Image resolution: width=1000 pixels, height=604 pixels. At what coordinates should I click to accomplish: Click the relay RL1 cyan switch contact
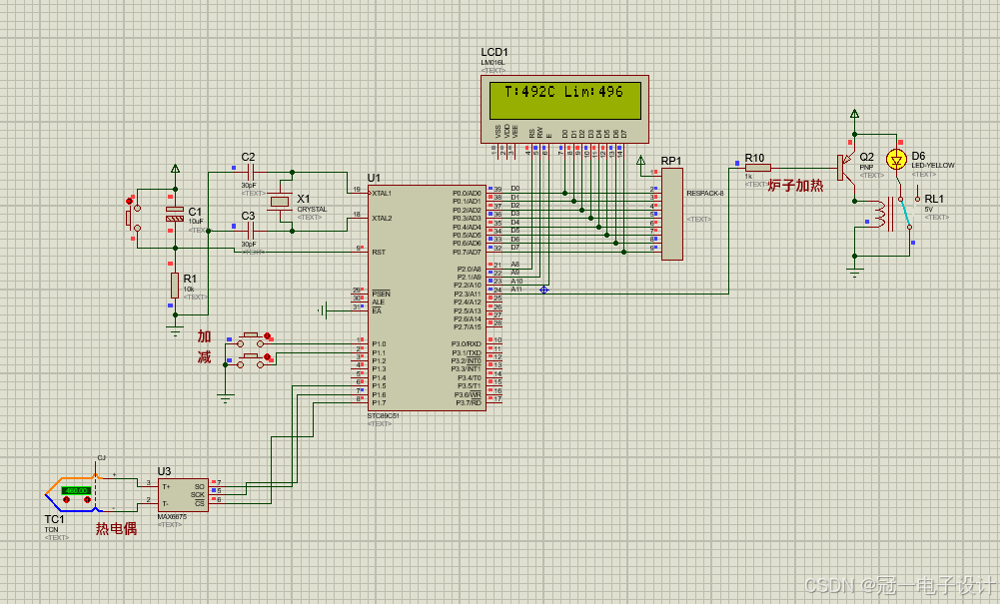tap(904, 213)
